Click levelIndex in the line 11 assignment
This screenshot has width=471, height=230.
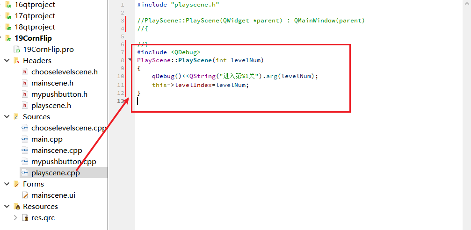[x=193, y=85]
